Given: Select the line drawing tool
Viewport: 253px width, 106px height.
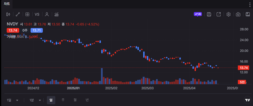Looking at the screenshot, I should pos(18,14).
